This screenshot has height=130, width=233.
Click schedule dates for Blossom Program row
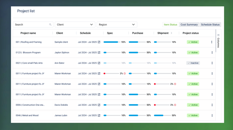tap(87, 52)
